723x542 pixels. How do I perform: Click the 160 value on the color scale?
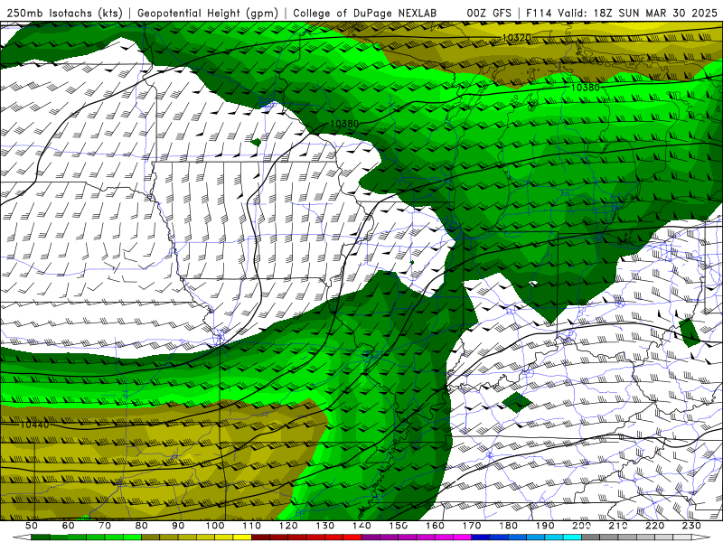[435, 526]
